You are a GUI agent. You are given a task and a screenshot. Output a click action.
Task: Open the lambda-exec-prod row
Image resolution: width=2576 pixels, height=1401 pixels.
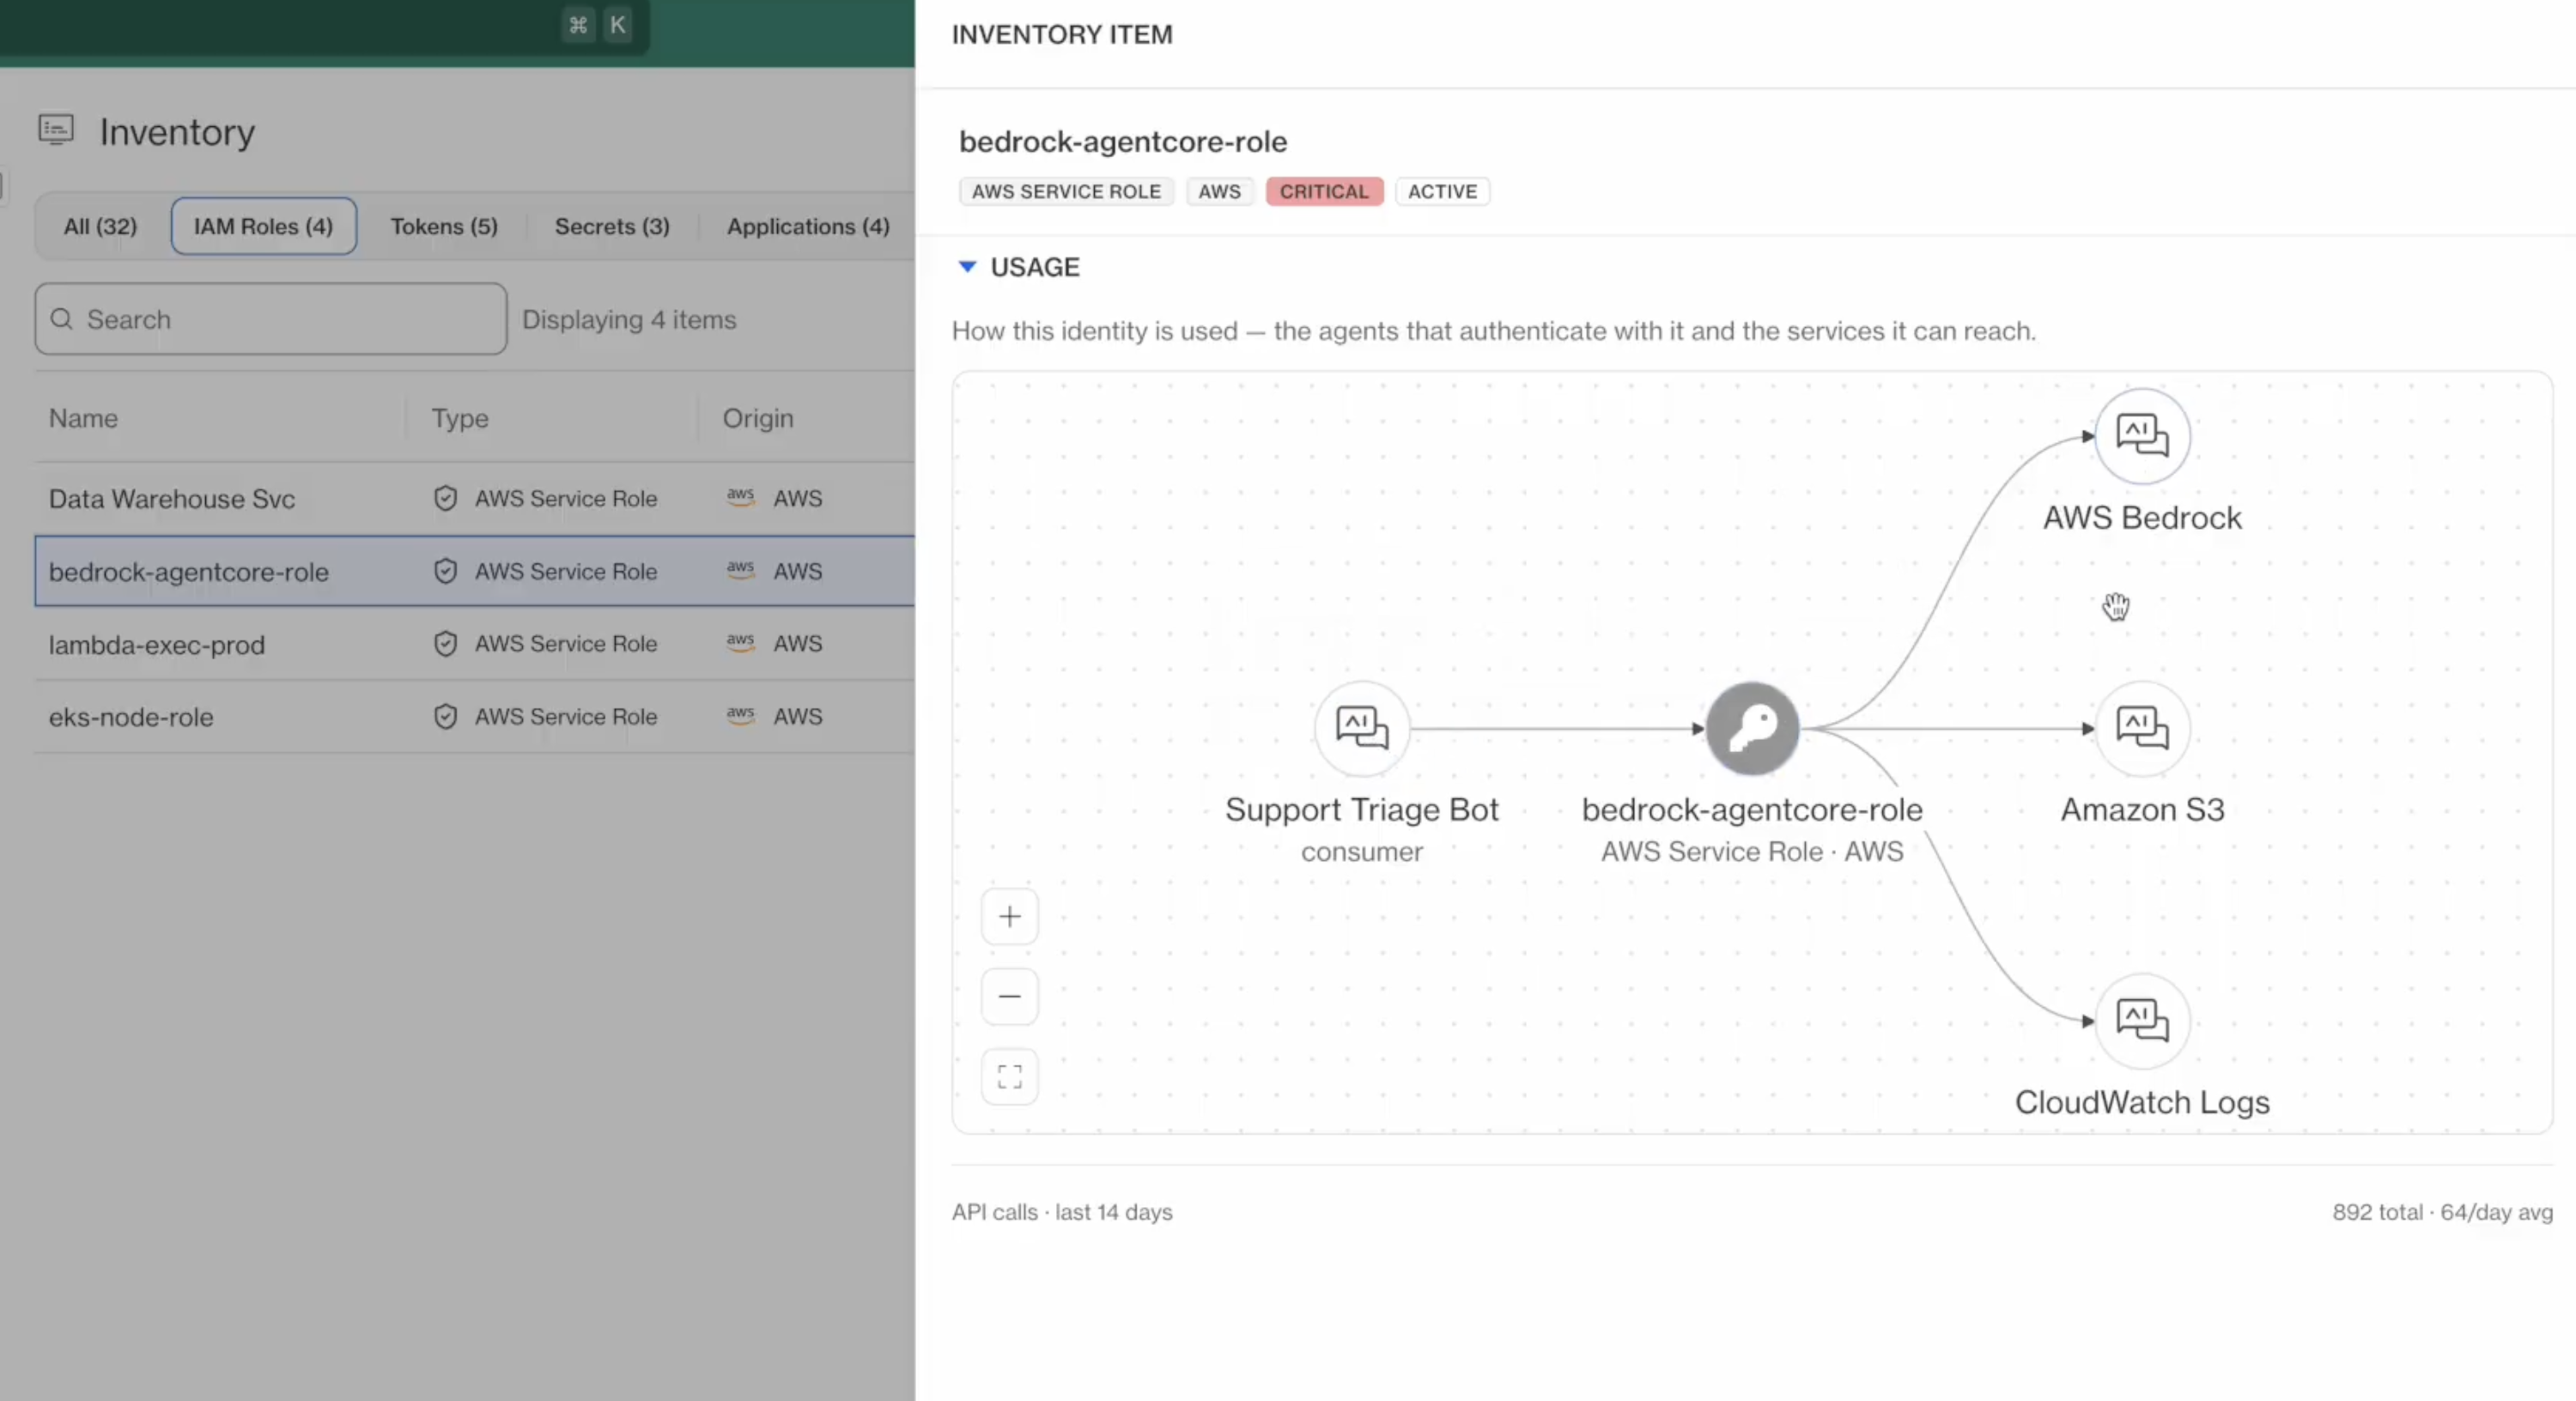[x=475, y=644]
